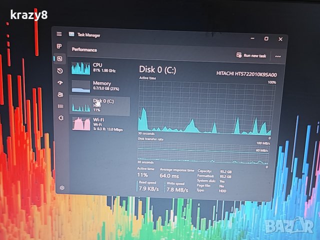The image size is (320, 240).
Task: Open the three-dot more options menu
Action: [x=278, y=56]
